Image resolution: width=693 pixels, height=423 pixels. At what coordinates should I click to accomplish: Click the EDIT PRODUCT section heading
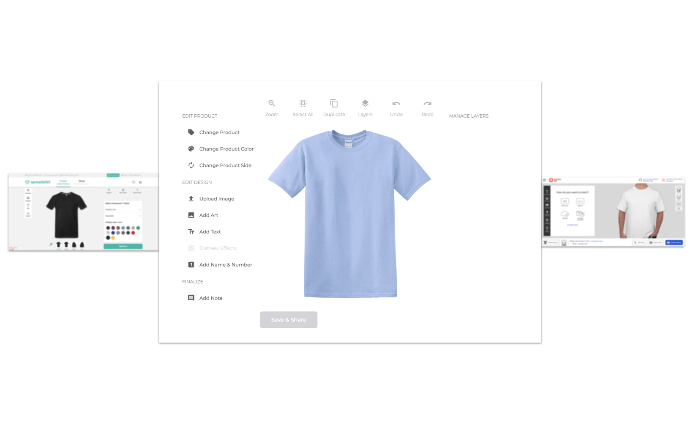199,116
